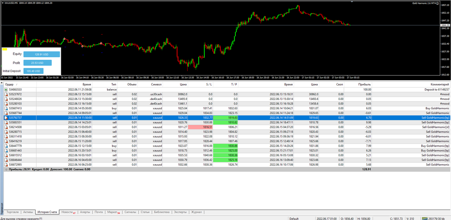
Task: Click the order icon beside 536416219
Action: pos(6,141)
